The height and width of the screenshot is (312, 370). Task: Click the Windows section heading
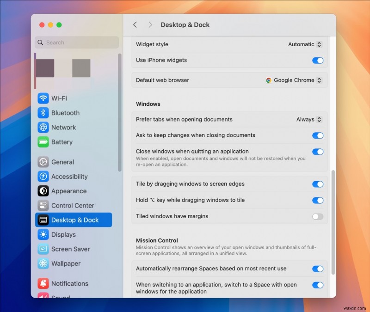(148, 104)
